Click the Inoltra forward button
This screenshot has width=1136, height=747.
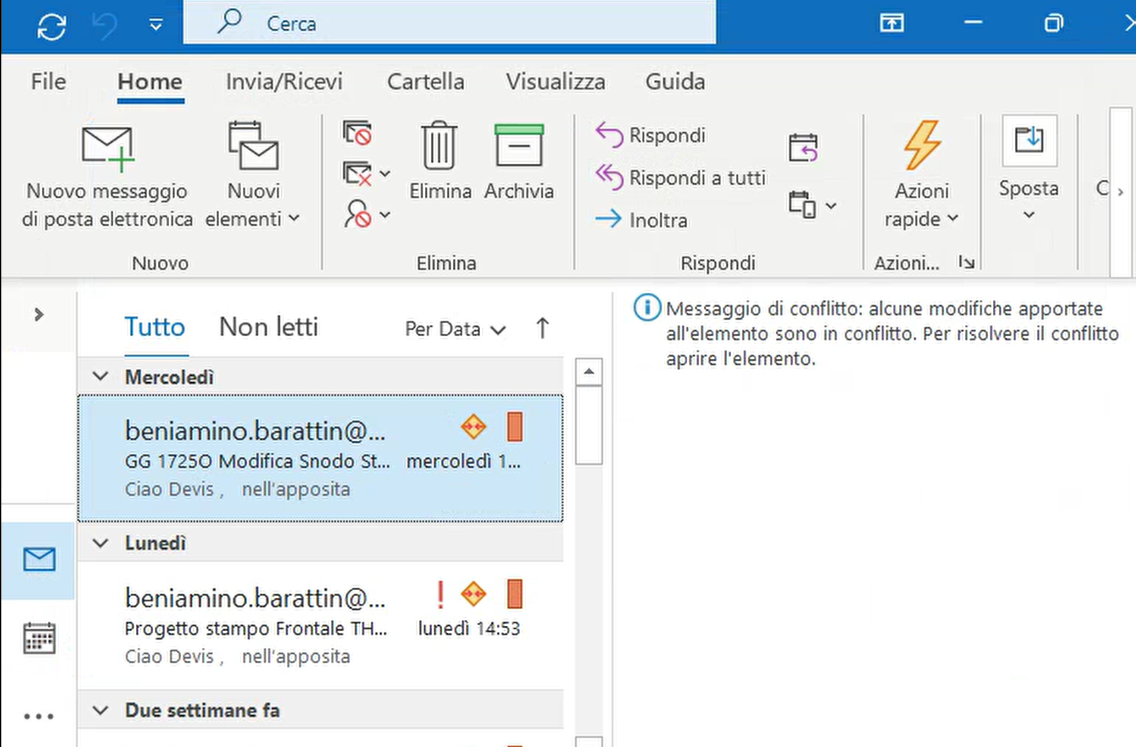coord(642,220)
